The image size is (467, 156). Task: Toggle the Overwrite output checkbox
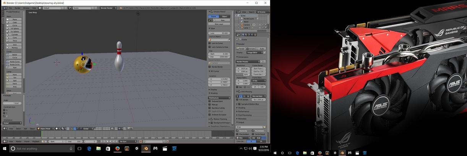pyautogui.click(x=237, y=130)
